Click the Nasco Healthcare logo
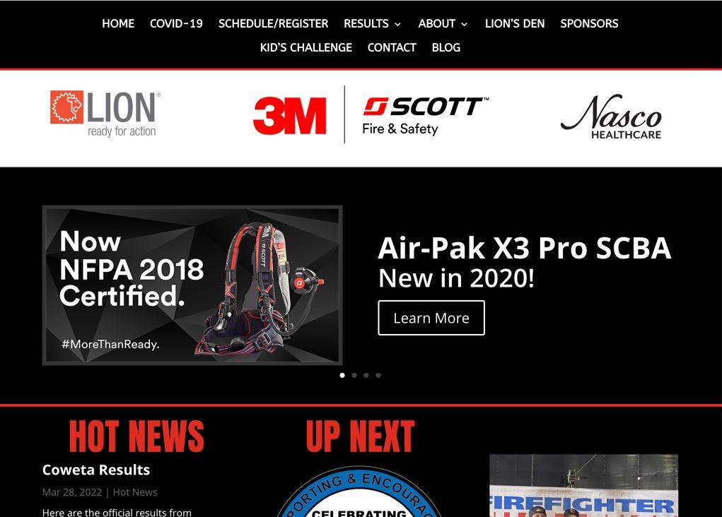Image resolution: width=722 pixels, height=517 pixels. click(x=611, y=117)
